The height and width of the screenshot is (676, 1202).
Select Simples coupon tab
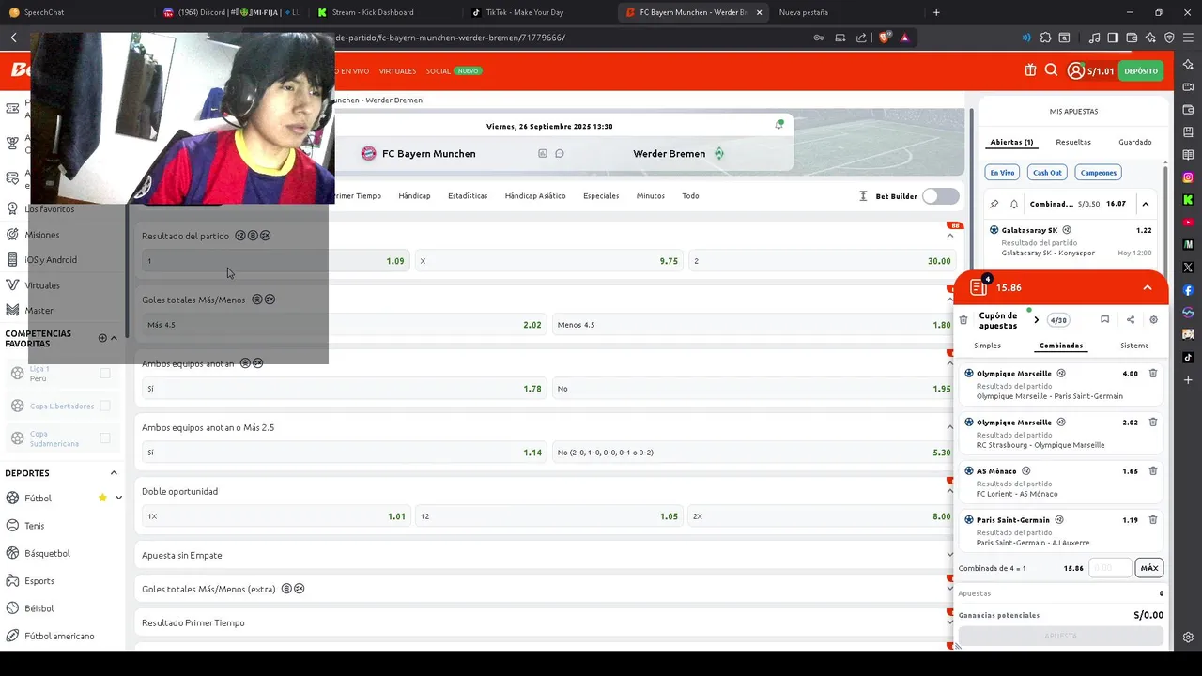click(987, 346)
